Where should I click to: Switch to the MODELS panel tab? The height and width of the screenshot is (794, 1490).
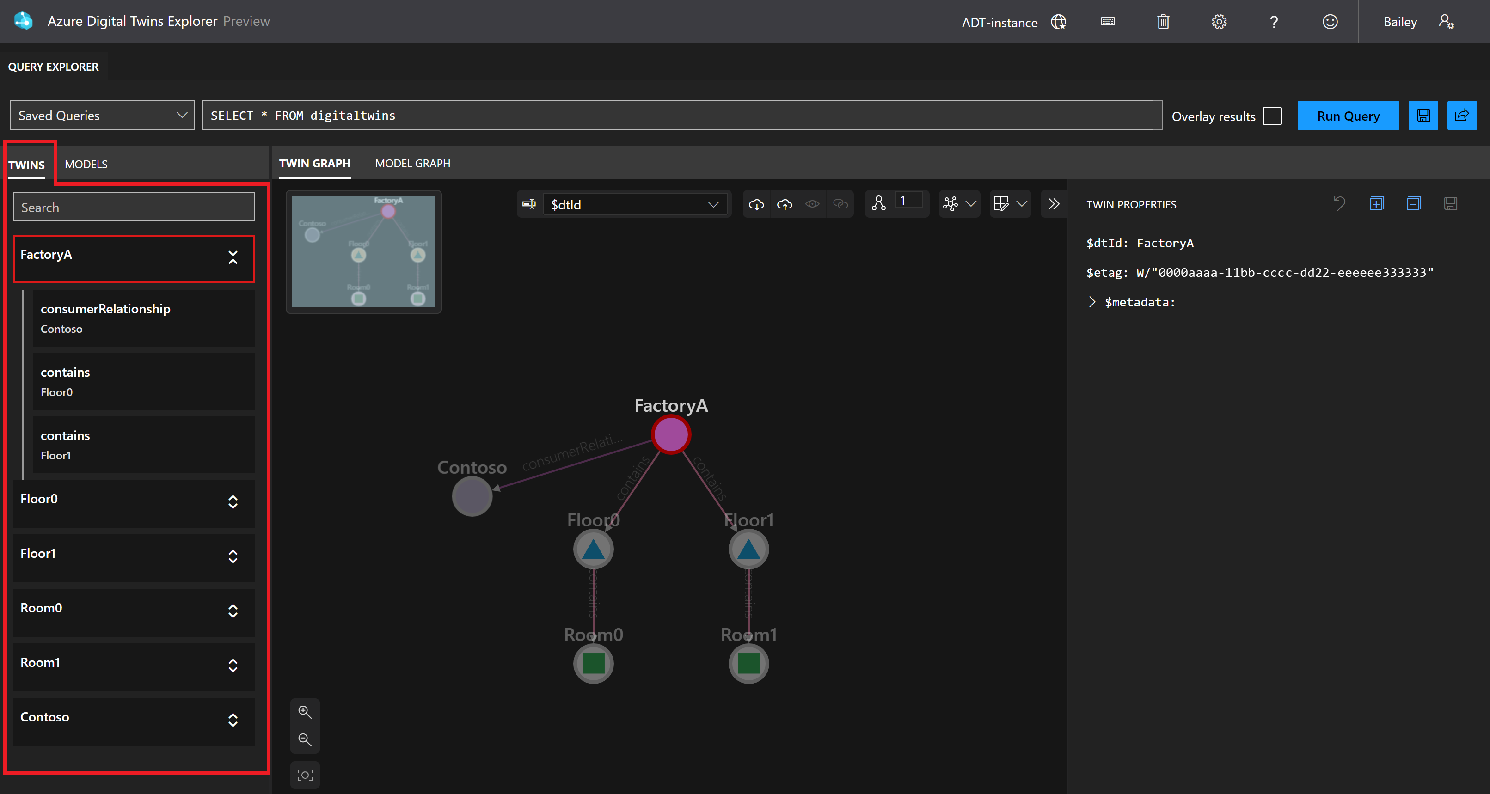[x=86, y=164]
